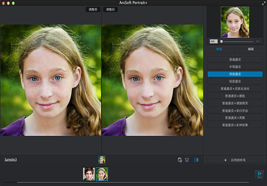The width and height of the screenshot is (267, 186).
Task: Apply 普通磨皮+亮眼 preset
Action: pos(235,118)
